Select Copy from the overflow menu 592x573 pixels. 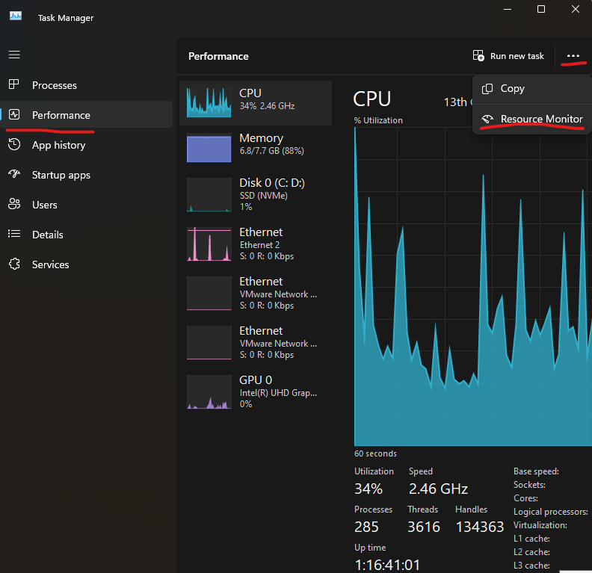[x=512, y=88]
